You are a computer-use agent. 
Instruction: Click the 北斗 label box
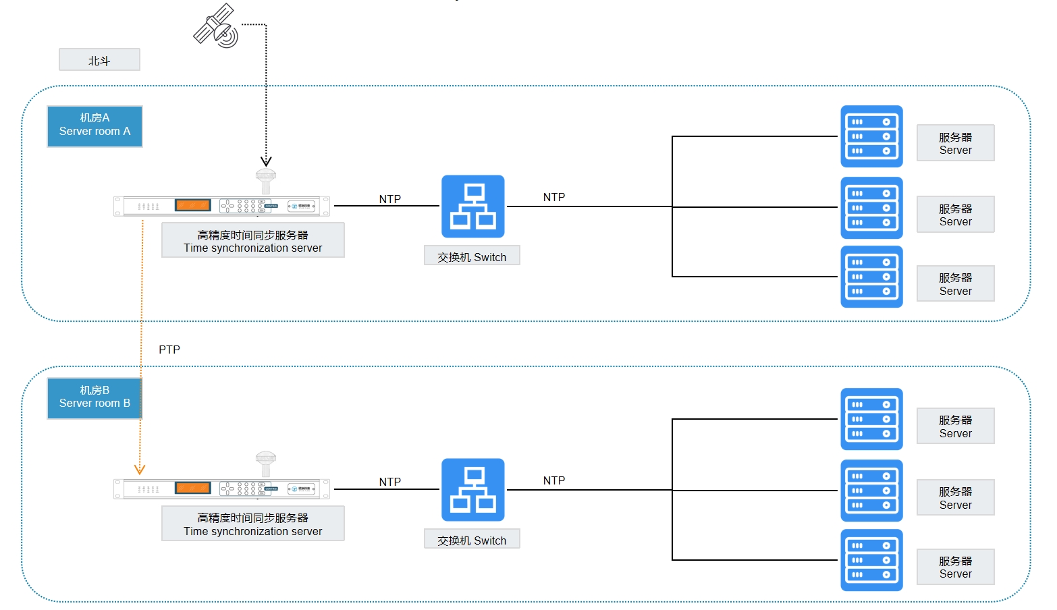99,60
